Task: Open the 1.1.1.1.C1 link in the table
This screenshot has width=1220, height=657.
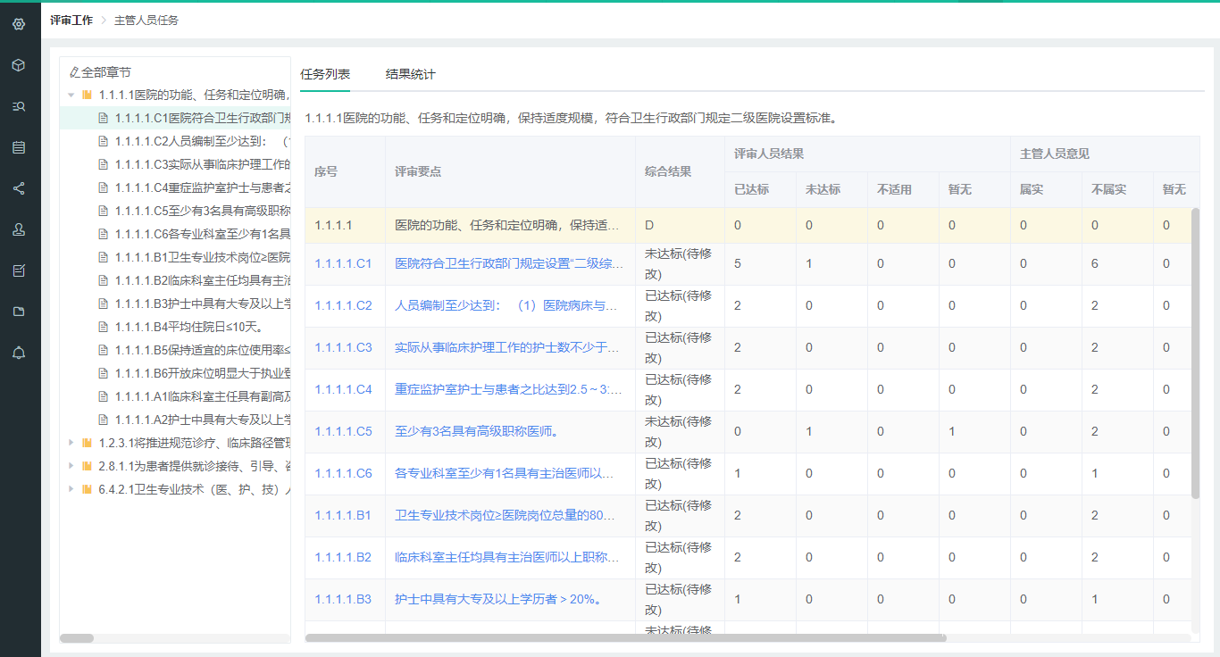Action: (343, 264)
